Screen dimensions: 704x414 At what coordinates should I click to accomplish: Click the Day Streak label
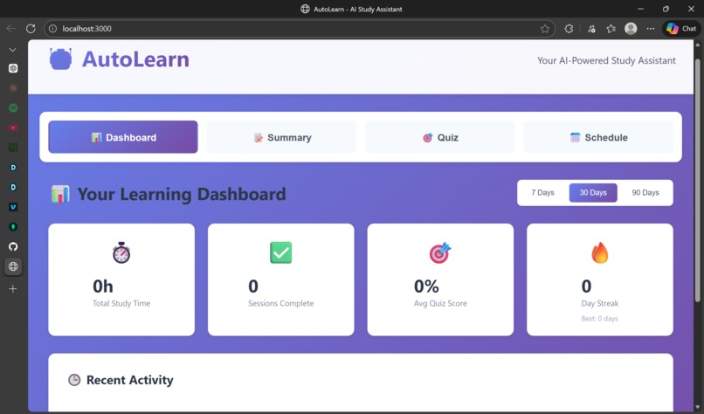coord(600,304)
